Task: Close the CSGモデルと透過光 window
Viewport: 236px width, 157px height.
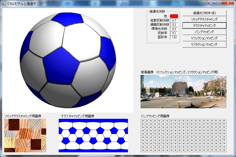Action: pyautogui.click(x=228, y=3)
